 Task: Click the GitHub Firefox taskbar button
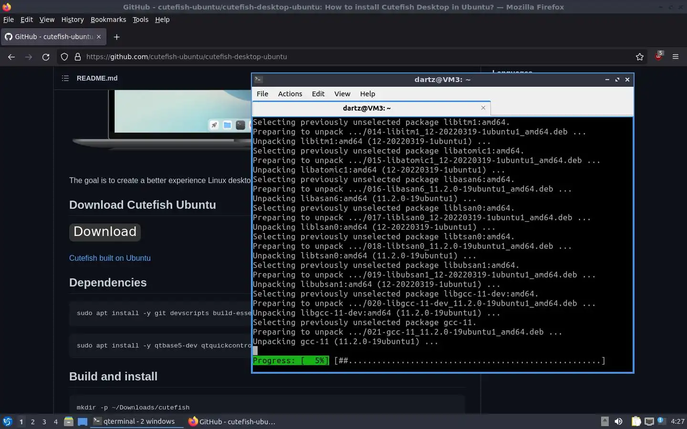pyautogui.click(x=232, y=421)
